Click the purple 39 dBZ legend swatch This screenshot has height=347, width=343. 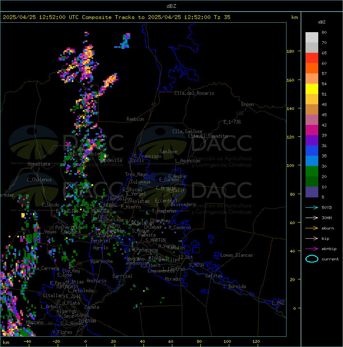click(x=312, y=141)
